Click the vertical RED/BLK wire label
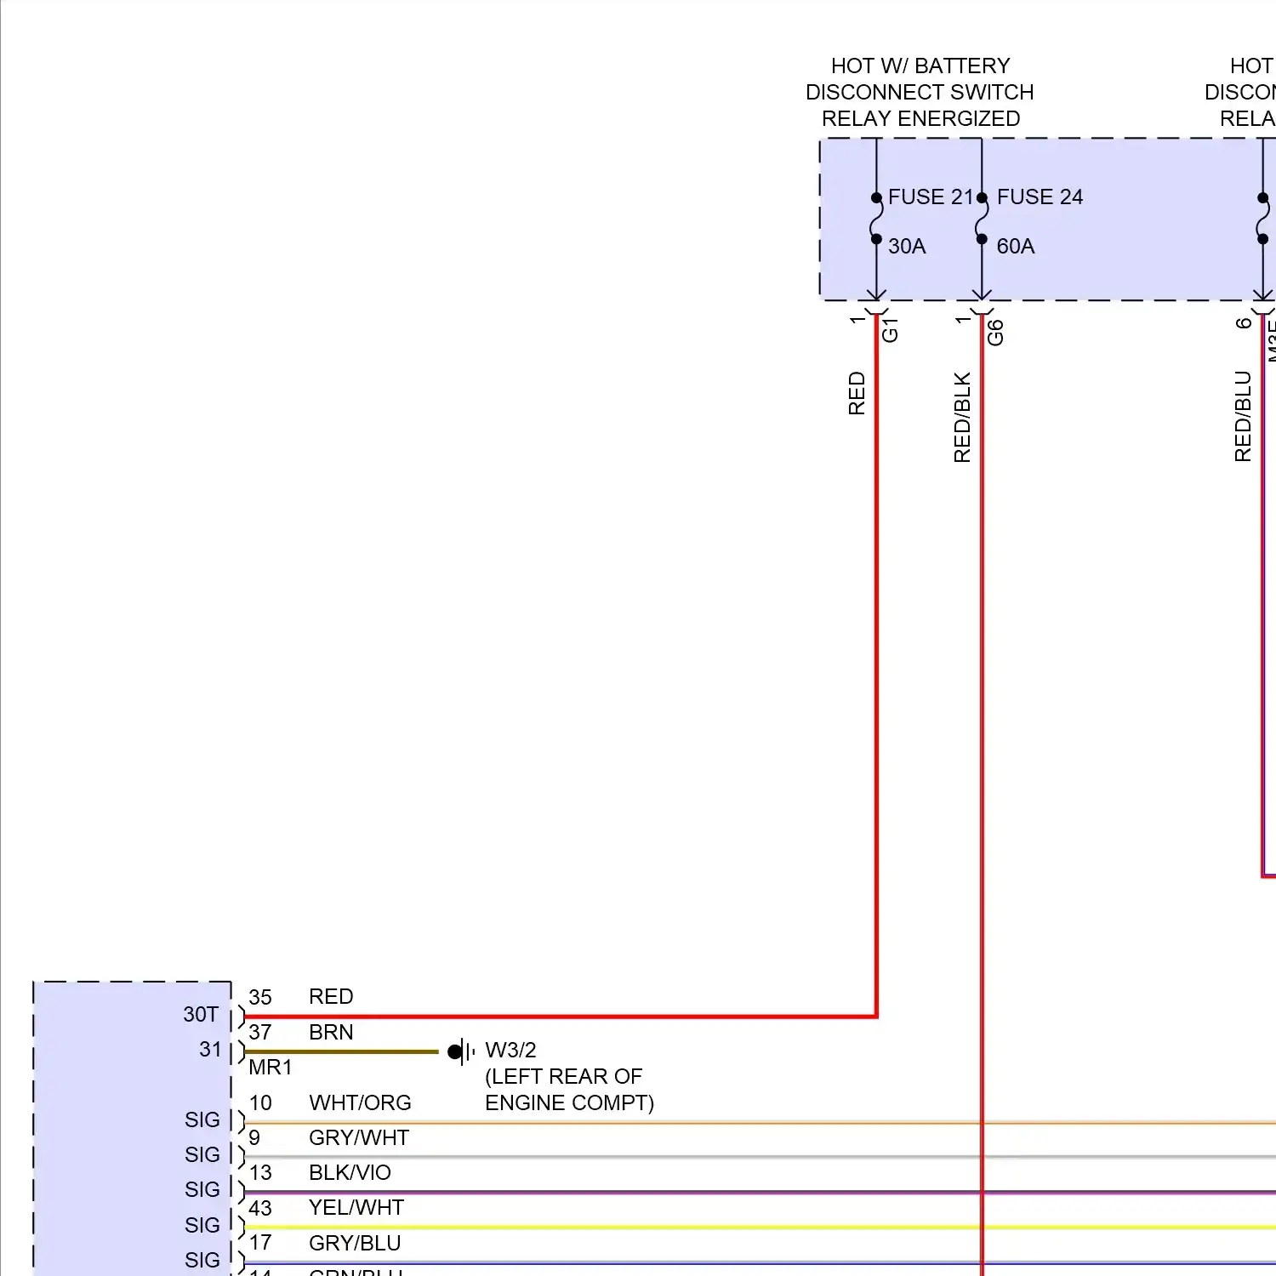 962,417
